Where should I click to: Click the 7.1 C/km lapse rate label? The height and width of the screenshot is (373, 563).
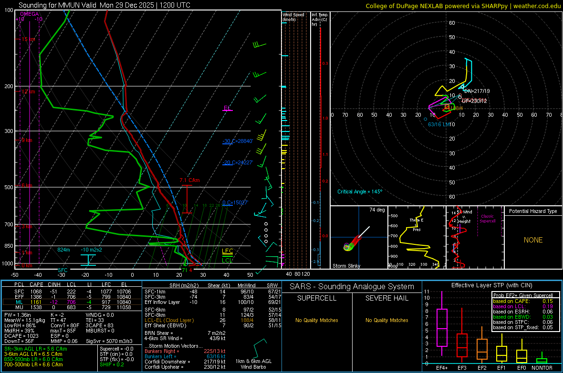pos(189,180)
